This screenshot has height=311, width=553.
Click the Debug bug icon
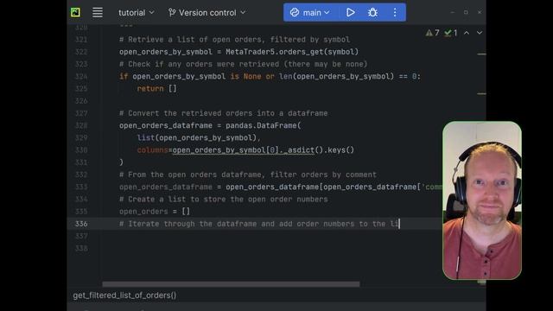tap(372, 13)
